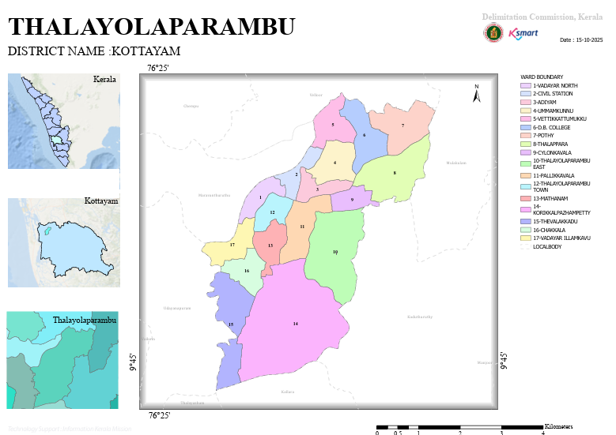Click the Date : 15-10-2025 text
Screen dimensions: 616x435
tap(581, 39)
